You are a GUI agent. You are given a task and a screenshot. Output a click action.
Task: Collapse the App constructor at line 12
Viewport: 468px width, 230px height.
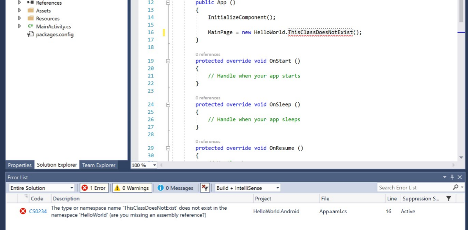(x=168, y=3)
